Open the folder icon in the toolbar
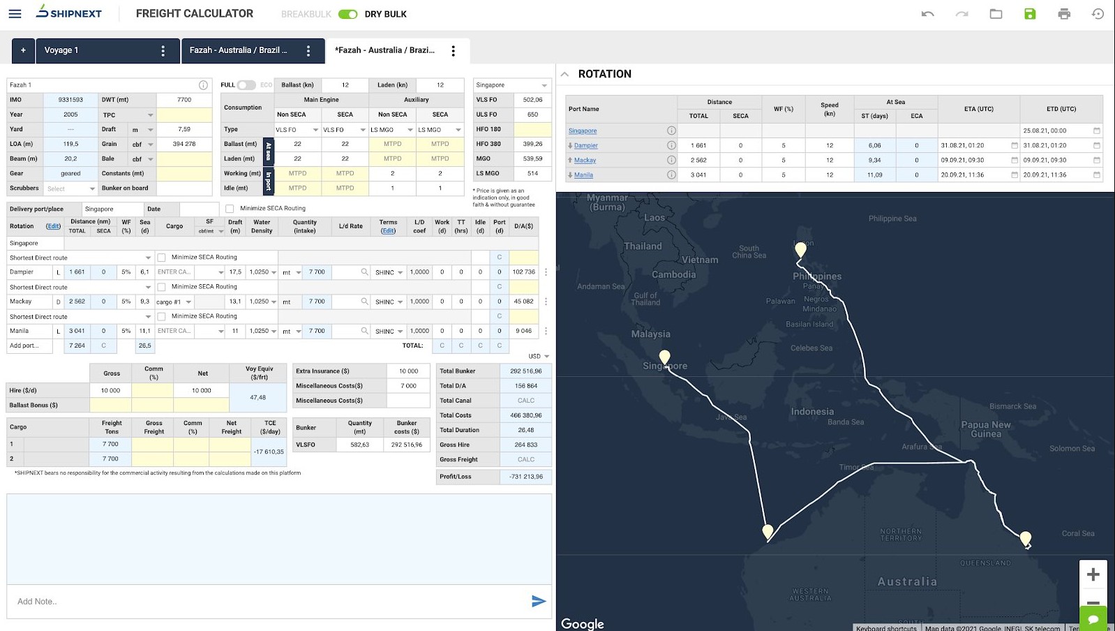Image resolution: width=1115 pixels, height=631 pixels. click(996, 14)
